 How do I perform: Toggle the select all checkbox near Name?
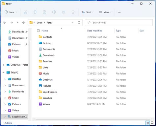click(x=38, y=31)
